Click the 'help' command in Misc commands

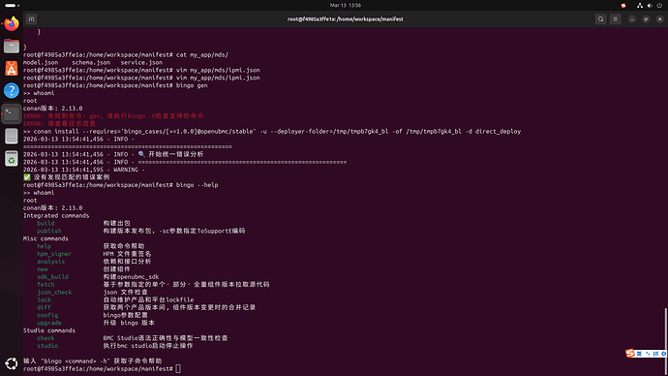[x=44, y=246]
